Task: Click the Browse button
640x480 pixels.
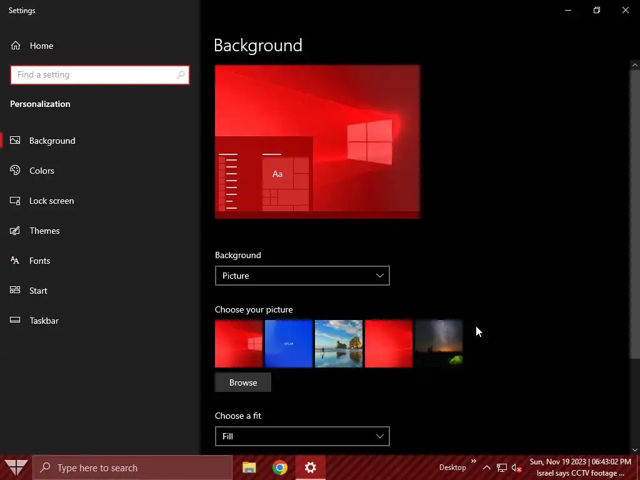Action: [x=243, y=382]
